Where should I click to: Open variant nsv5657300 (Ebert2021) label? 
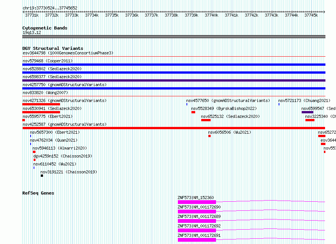(55, 132)
